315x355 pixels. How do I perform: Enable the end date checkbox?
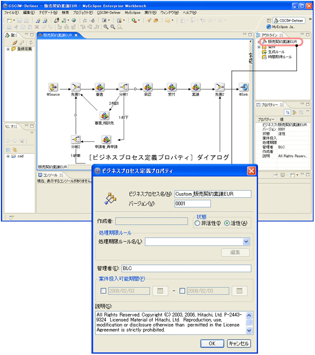(182, 291)
